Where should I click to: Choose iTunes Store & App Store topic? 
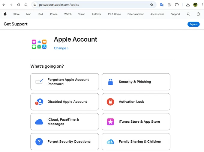click(136, 122)
